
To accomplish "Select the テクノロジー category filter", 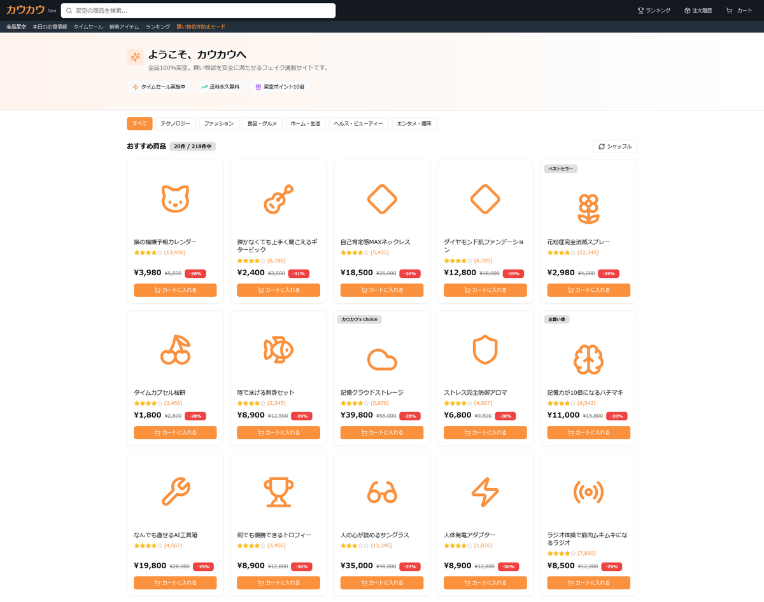I will coord(175,123).
